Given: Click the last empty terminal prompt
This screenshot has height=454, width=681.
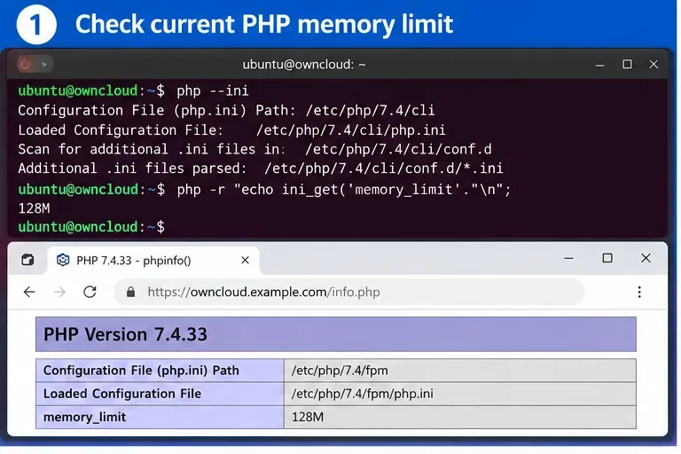Looking at the screenshot, I should click(91, 227).
